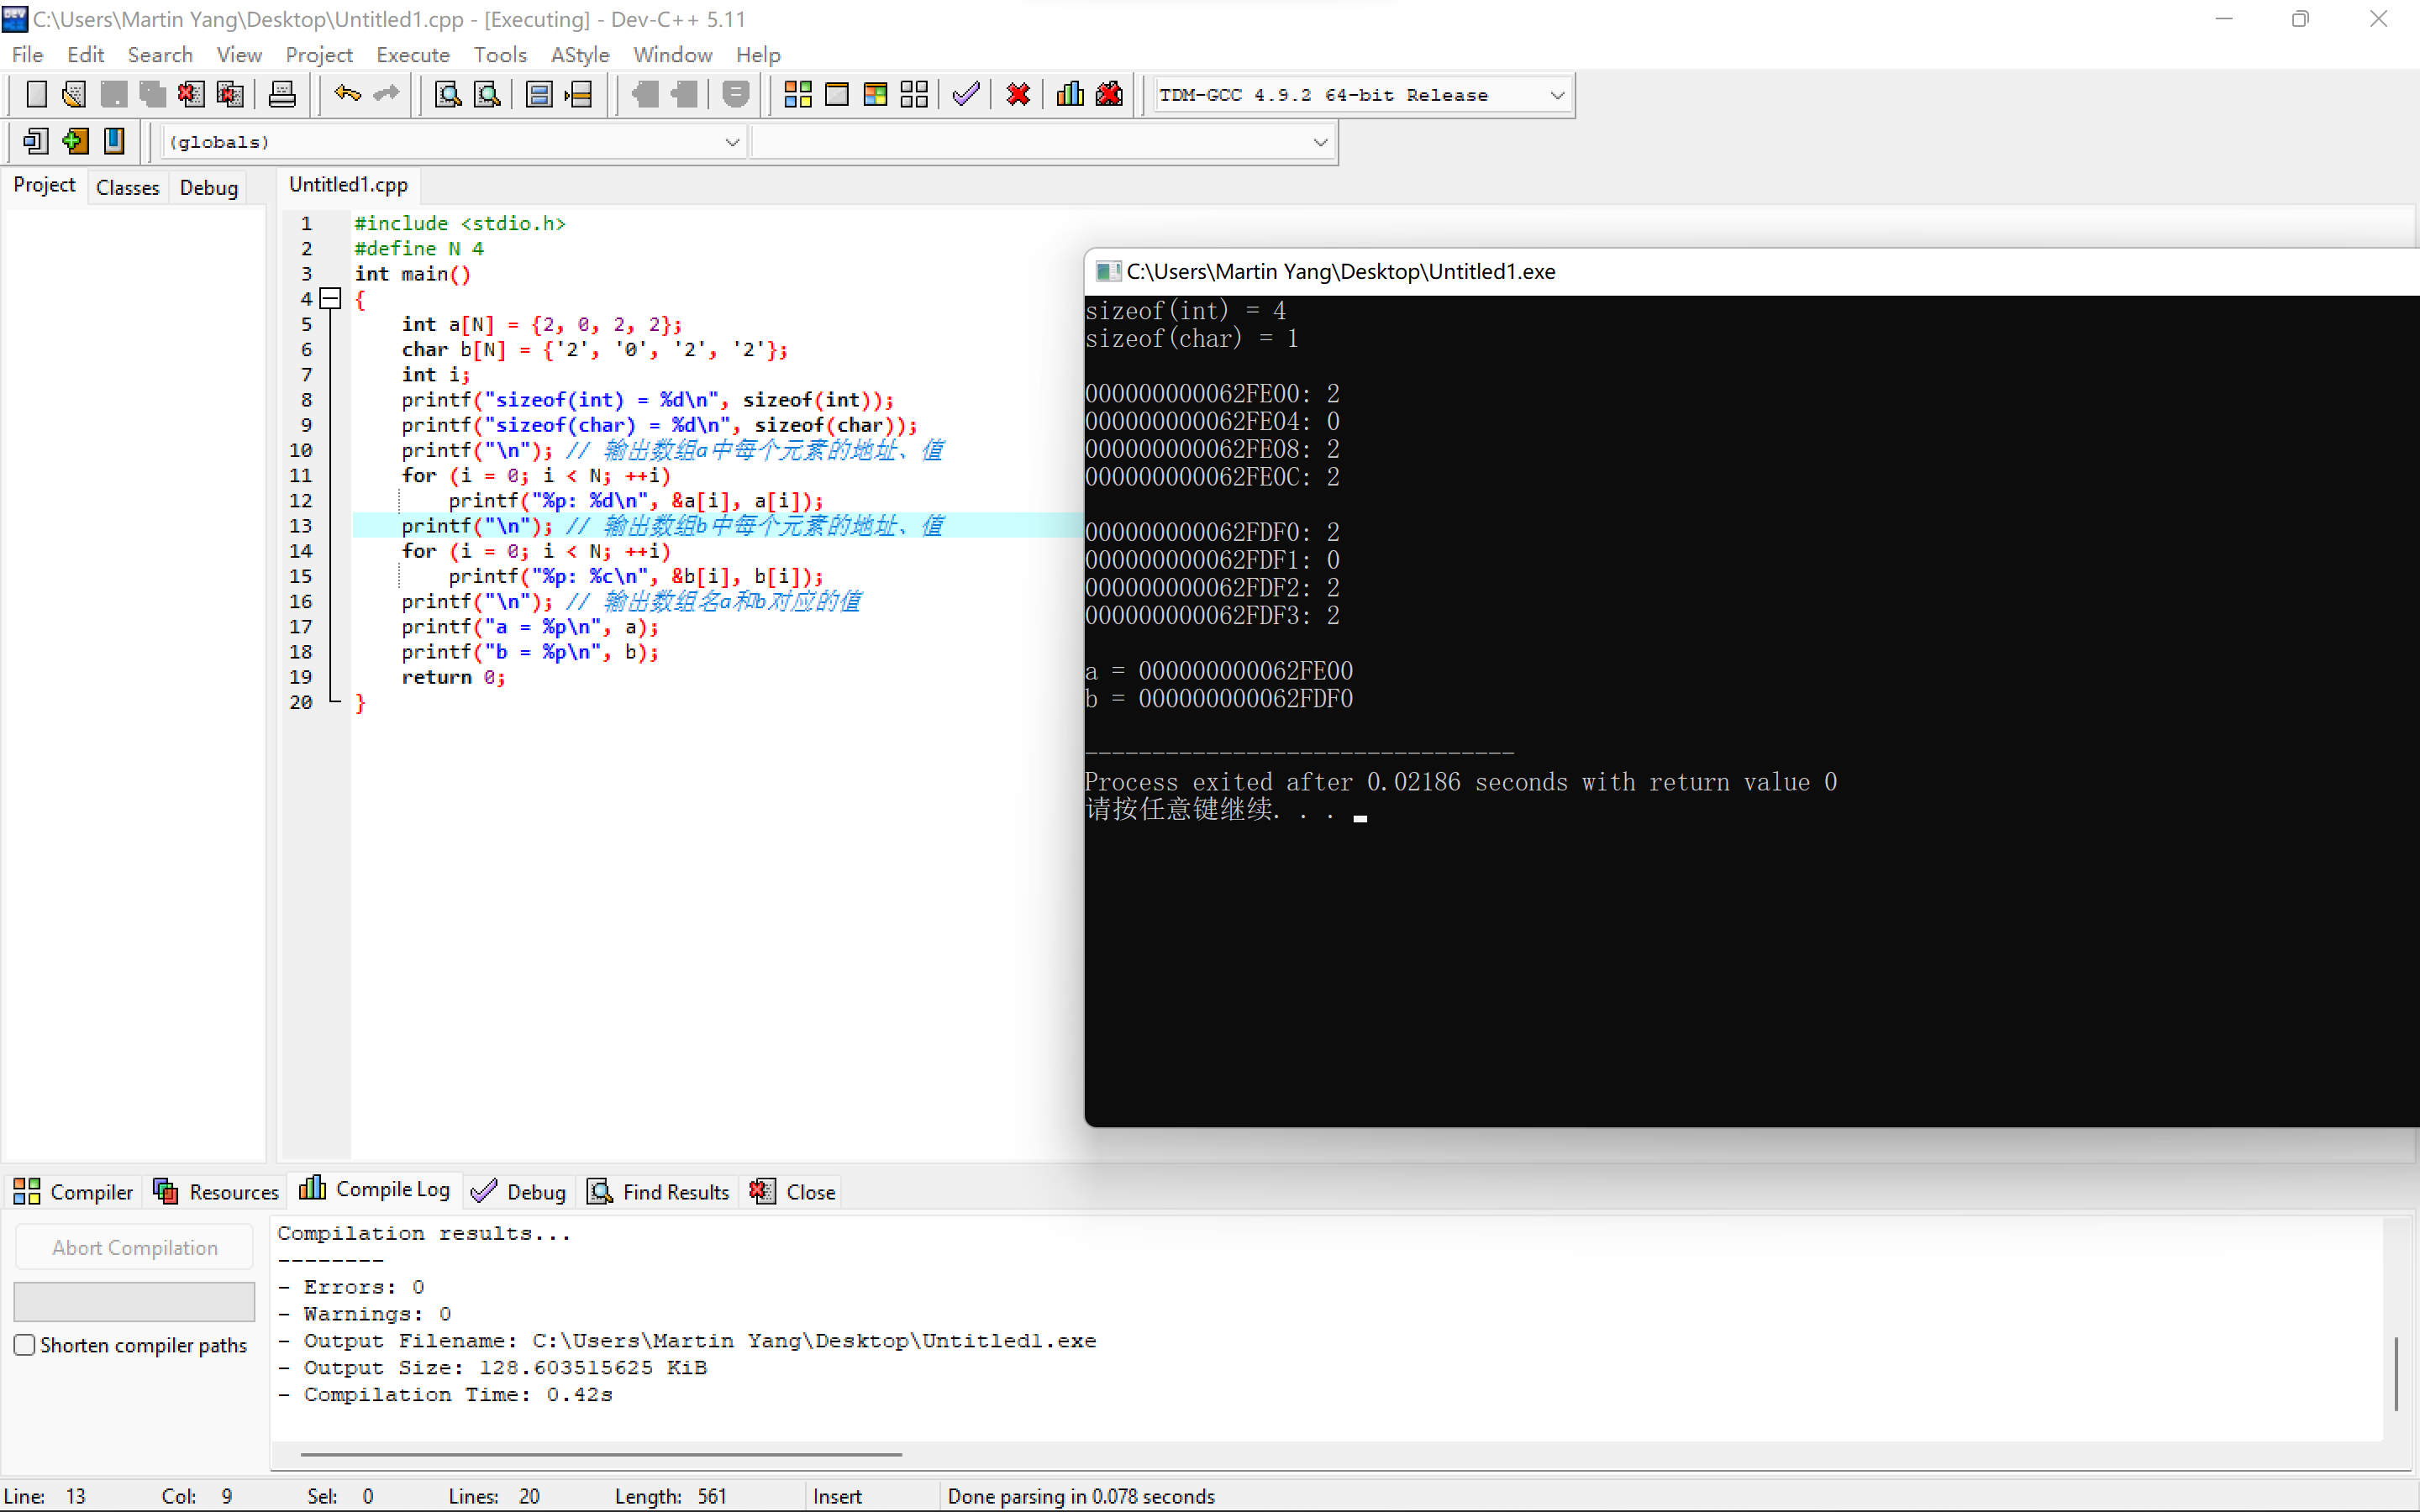
Task: Open the TDM-GCC compiler selection dropdown
Action: pos(1556,95)
